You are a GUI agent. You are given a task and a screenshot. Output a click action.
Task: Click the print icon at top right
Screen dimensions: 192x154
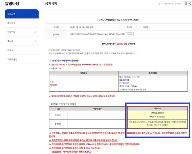pos(186,3)
